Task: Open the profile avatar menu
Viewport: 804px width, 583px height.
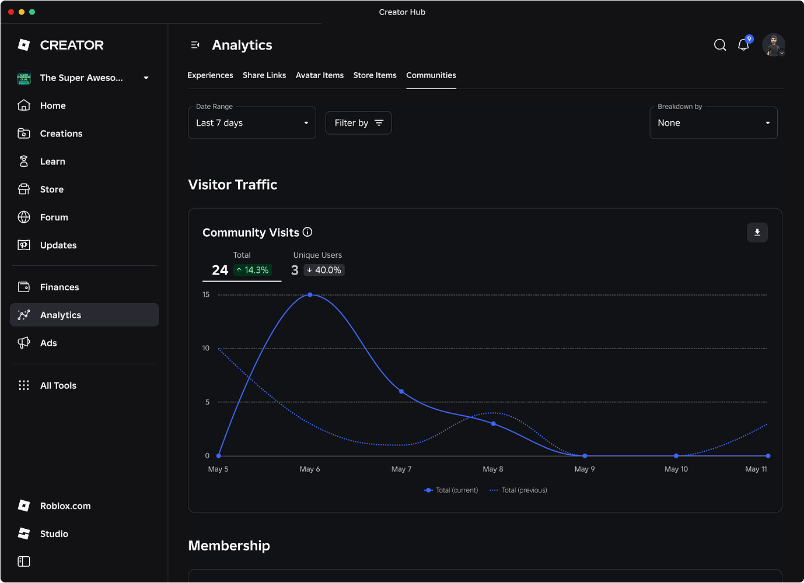Action: pyautogui.click(x=774, y=45)
